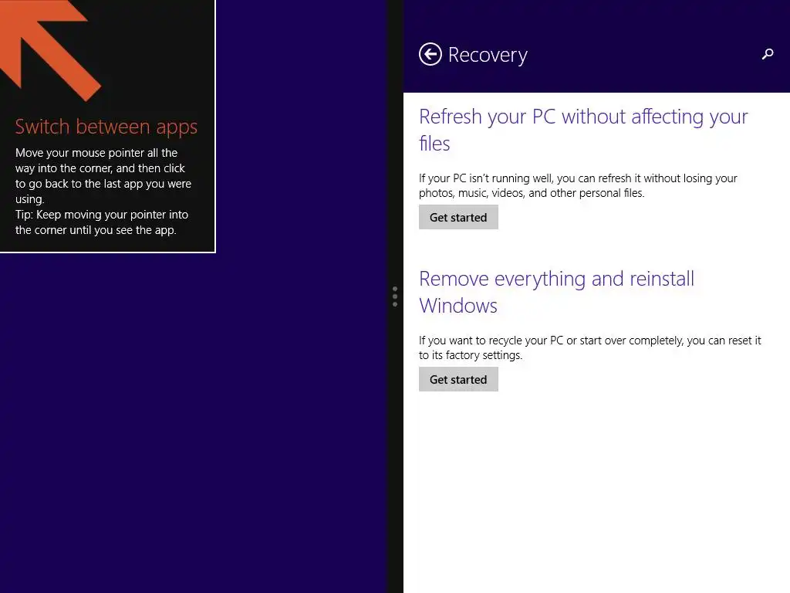Click the "Tip: Keep moving your pointer" text
This screenshot has width=790, height=593.
point(102,215)
